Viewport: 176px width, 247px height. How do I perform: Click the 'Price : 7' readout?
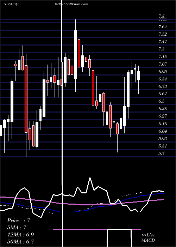[x=19, y=221]
